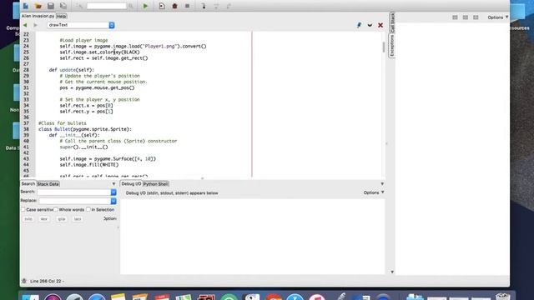Click the Step Out toolbar icon
The image size is (534, 300).
229,6
